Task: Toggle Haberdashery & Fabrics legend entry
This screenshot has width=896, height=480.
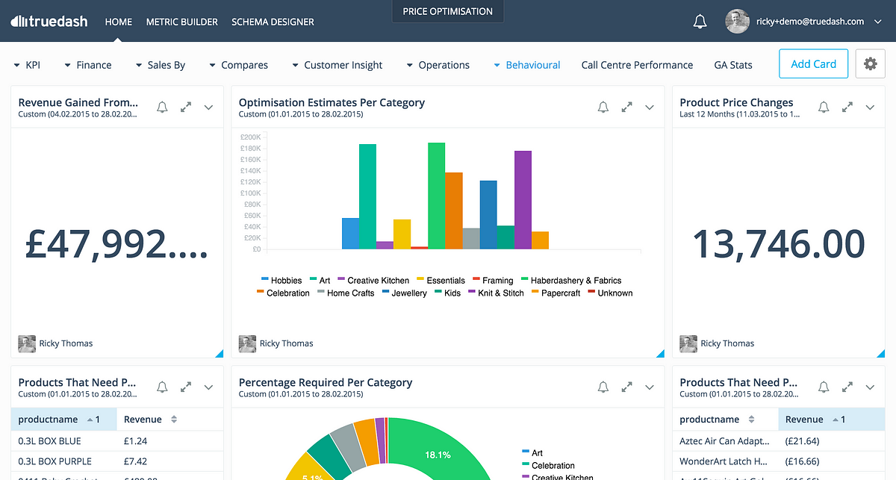Action: pyautogui.click(x=571, y=281)
